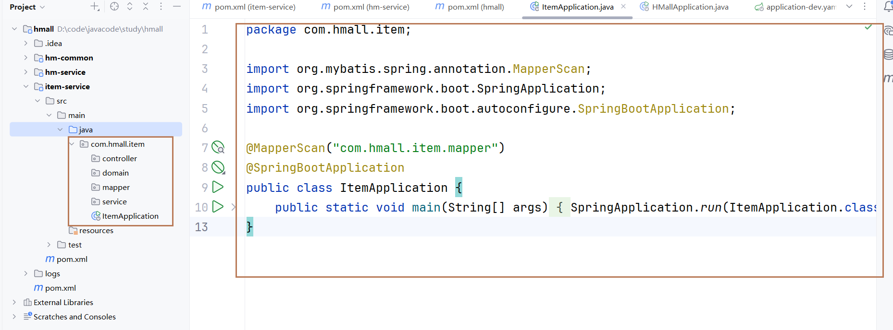Expand the .idea folder

point(26,43)
